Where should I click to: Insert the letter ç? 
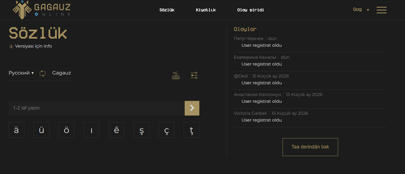coord(166,130)
